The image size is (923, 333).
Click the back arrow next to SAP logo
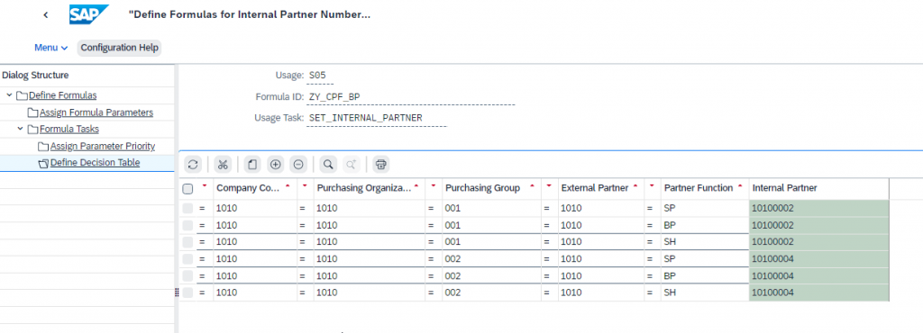pyautogui.click(x=46, y=14)
